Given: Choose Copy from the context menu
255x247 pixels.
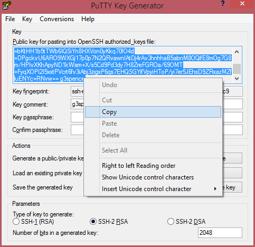Looking at the screenshot, I should click(153, 112).
